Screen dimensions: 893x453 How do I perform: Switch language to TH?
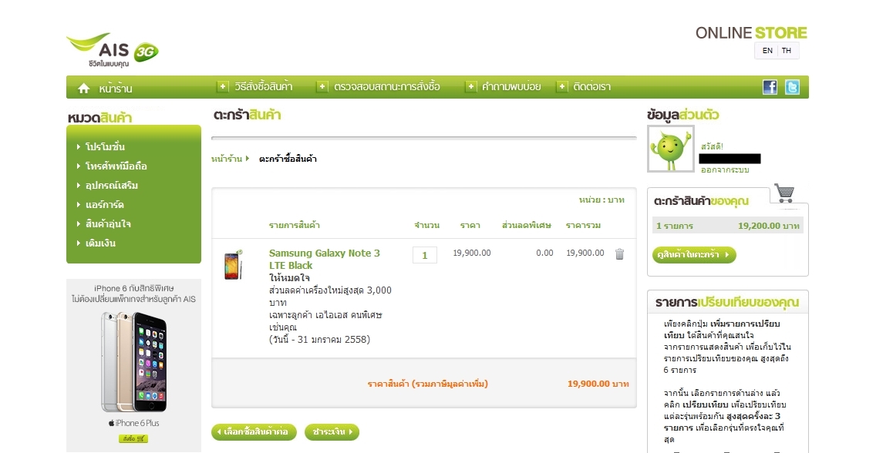[x=786, y=51]
